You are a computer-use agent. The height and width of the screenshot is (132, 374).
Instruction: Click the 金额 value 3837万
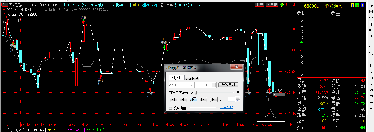point(322,109)
